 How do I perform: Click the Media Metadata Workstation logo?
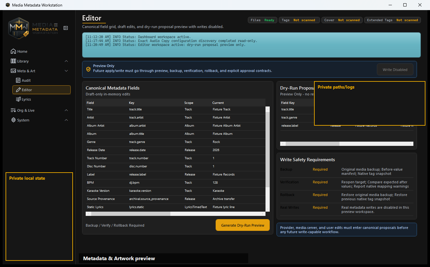33,28
